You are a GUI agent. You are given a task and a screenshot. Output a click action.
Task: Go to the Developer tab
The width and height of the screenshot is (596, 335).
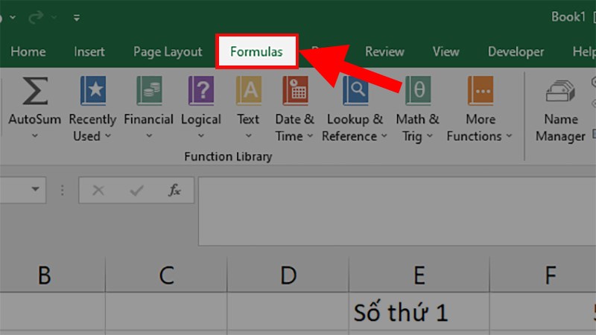pyautogui.click(x=516, y=52)
